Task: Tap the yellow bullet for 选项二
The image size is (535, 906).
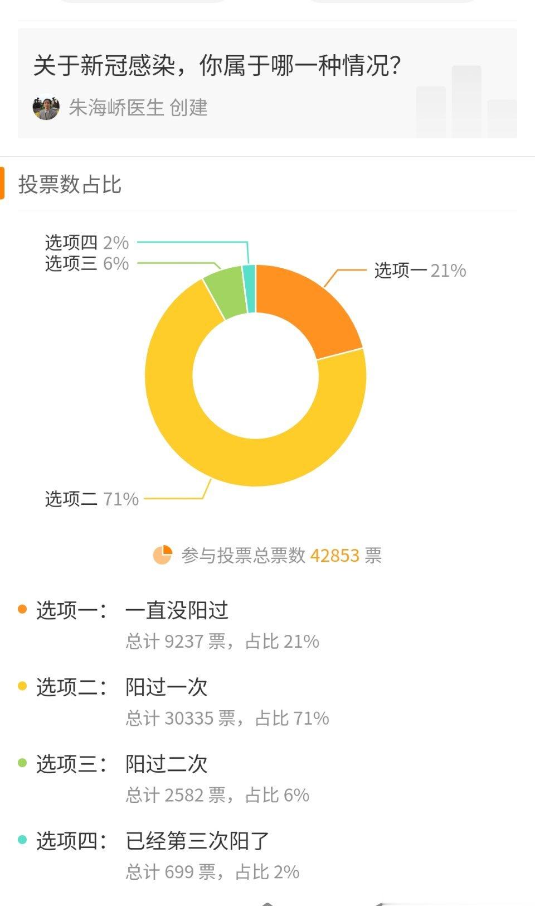Action: click(22, 686)
